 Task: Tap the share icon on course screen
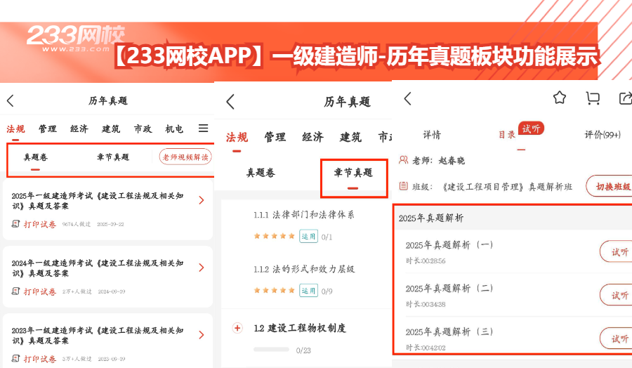(625, 98)
